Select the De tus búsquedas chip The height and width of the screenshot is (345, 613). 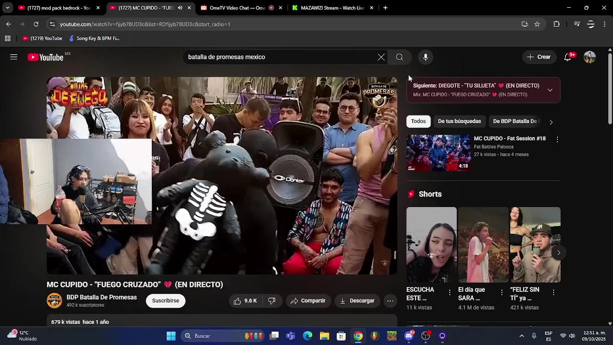[459, 121]
